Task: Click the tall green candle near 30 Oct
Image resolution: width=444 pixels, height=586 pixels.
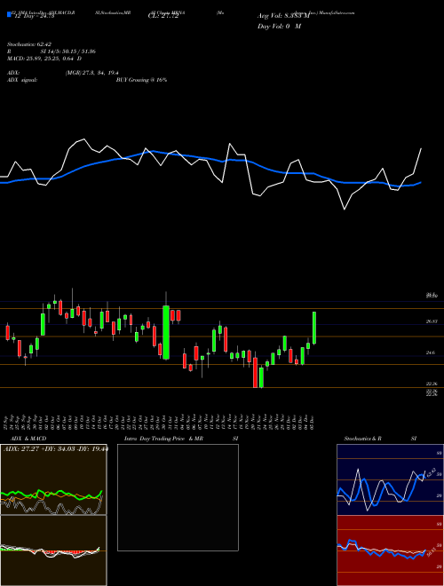Action: (166, 332)
